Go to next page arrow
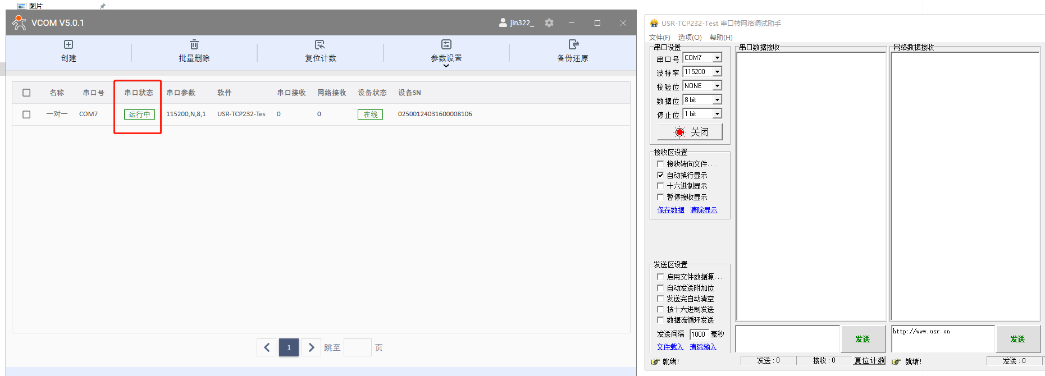The height and width of the screenshot is (376, 1045). pyautogui.click(x=311, y=347)
